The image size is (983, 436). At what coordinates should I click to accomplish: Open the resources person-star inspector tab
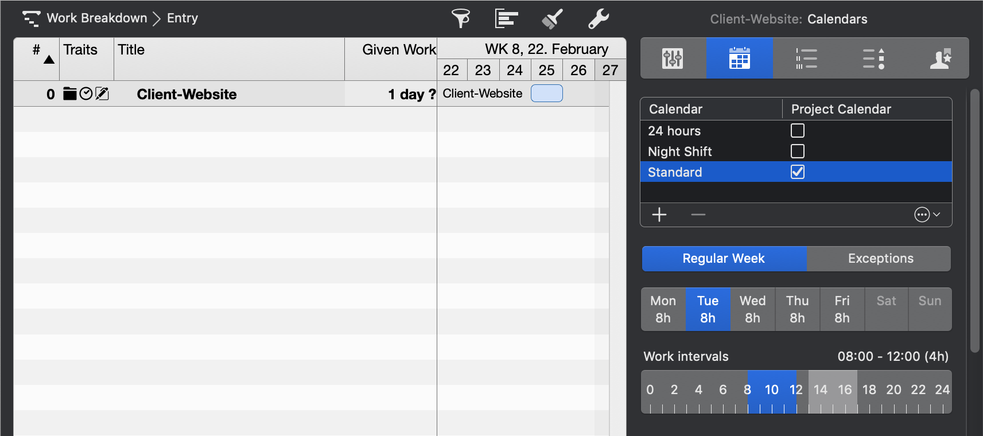(x=940, y=58)
